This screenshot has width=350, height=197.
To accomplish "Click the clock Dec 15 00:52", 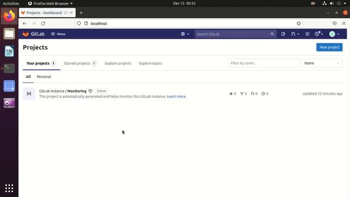I will (x=184, y=3).
